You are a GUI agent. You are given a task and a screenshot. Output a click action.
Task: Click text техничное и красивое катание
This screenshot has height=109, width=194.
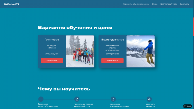click(120, 105)
